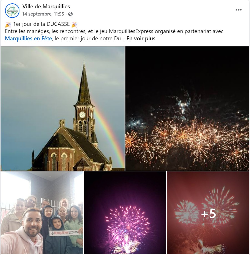
Task: Click the party popper emoji after DUCASSE
Action: [75, 24]
